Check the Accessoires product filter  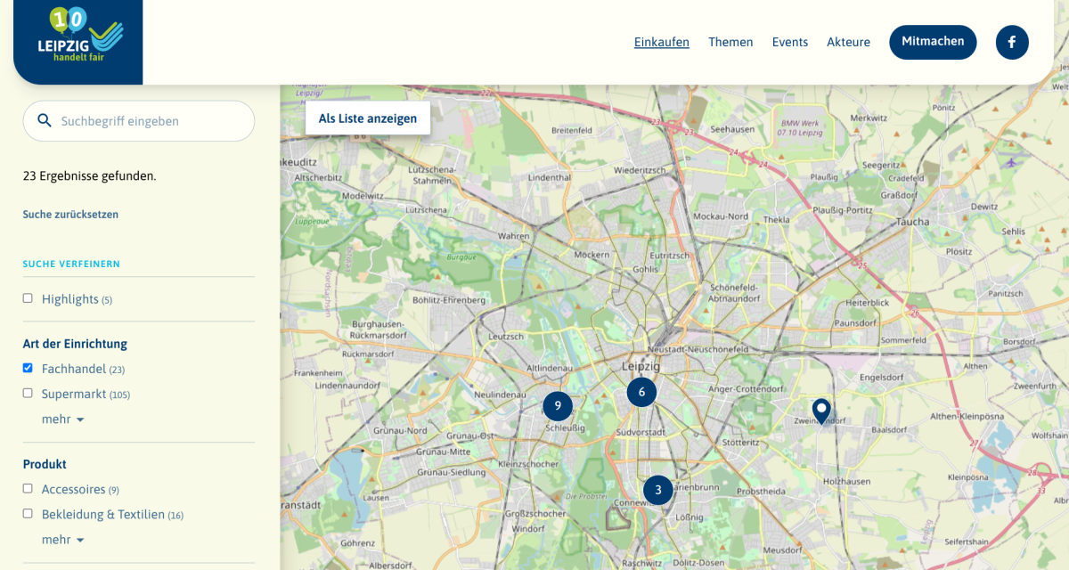(28, 489)
